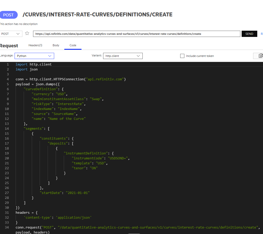Click "headers = {" on line 31
This screenshot has width=263, height=234.
(27, 213)
